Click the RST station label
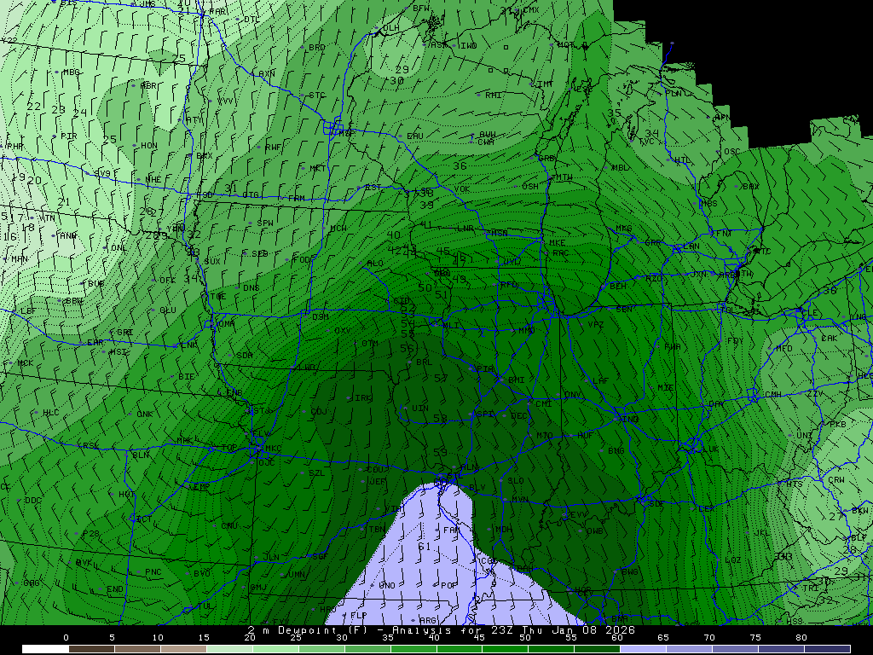The height and width of the screenshot is (655, 873). (373, 187)
